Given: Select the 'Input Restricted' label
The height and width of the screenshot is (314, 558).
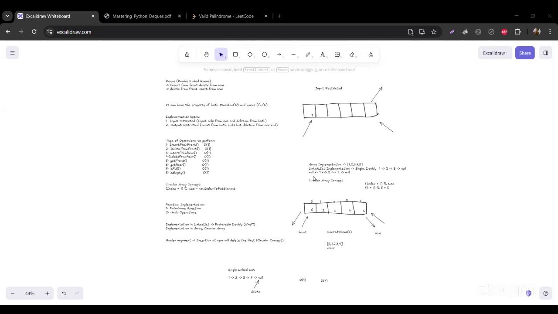Looking at the screenshot, I should point(329,89).
